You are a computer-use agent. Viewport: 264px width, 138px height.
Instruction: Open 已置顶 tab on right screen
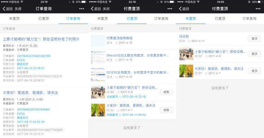click(220, 18)
